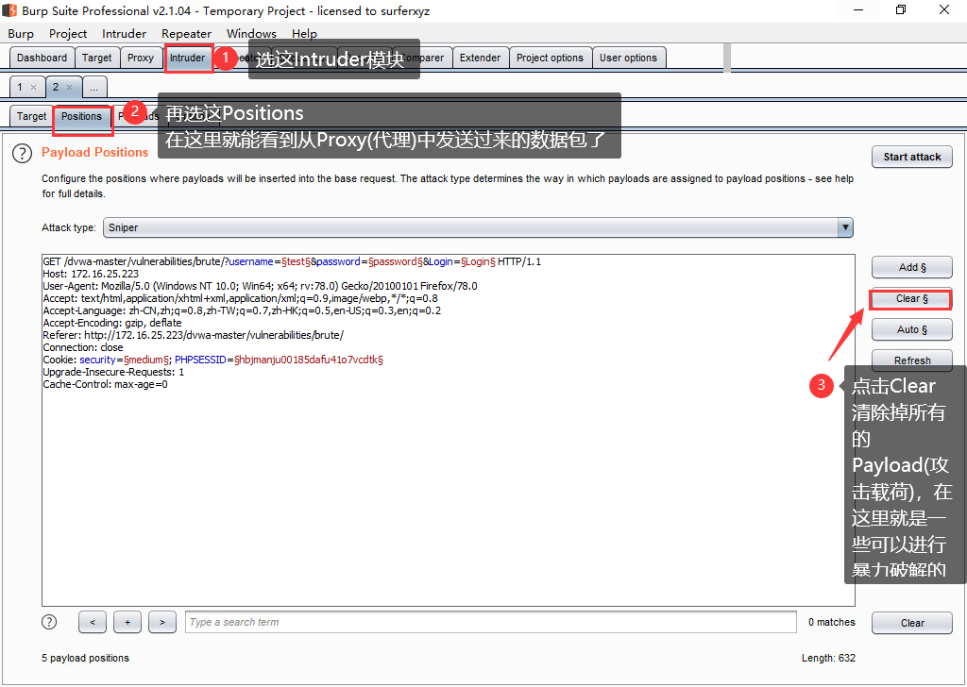Click the PHPSESSID cookie value text
Screen dimensions: 967x687
coord(309,360)
